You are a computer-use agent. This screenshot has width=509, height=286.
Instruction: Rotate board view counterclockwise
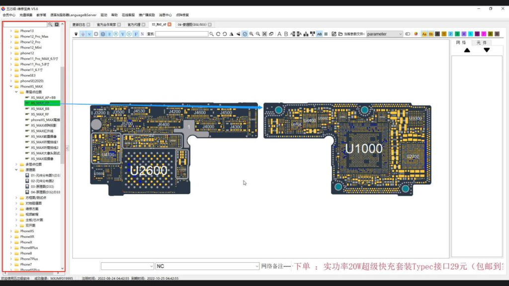pyautogui.click(x=225, y=34)
